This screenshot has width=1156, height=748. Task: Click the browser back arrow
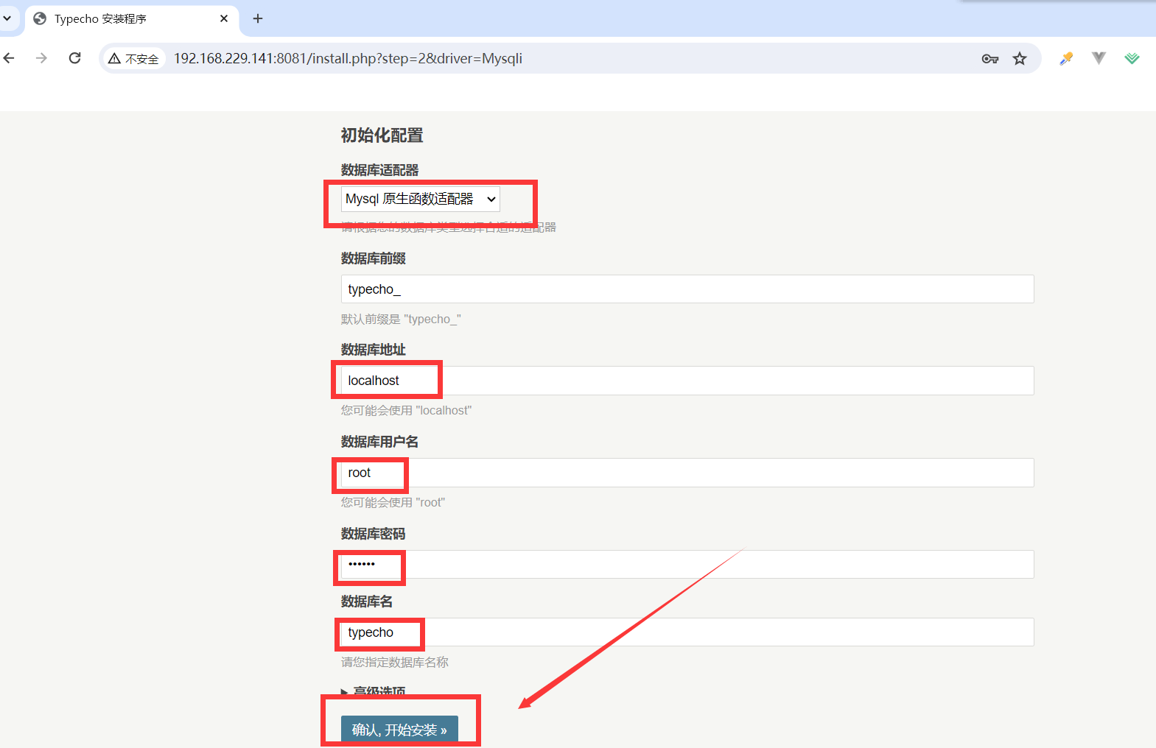(9, 58)
